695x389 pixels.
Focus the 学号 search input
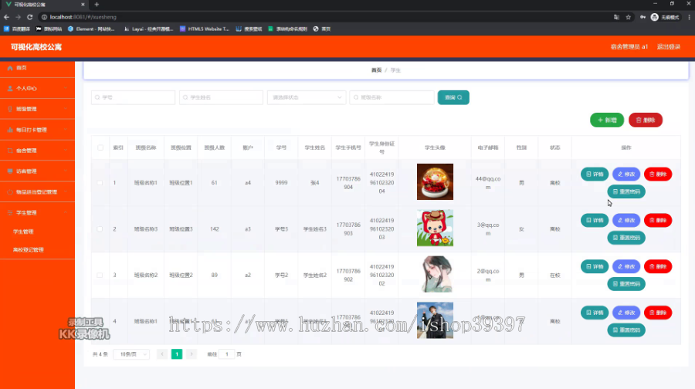point(133,97)
